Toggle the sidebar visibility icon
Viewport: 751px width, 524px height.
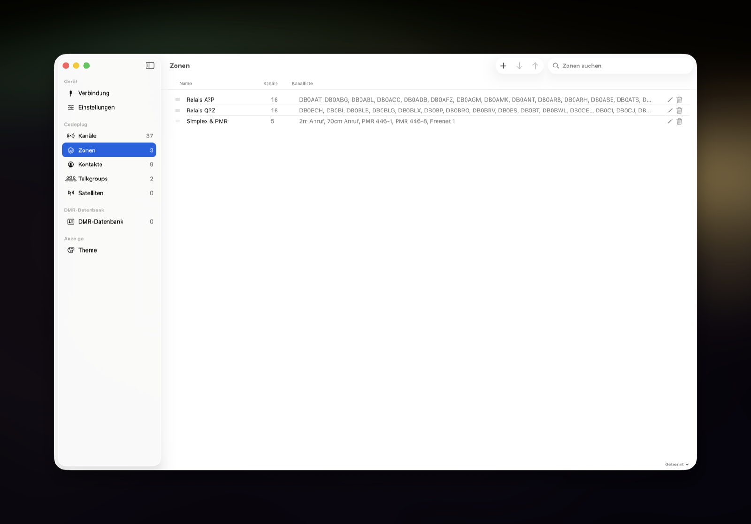click(x=150, y=66)
